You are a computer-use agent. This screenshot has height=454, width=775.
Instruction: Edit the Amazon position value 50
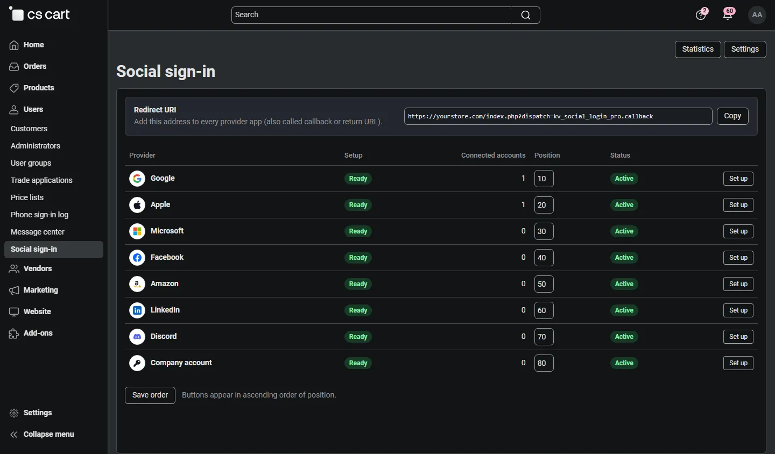coord(544,284)
